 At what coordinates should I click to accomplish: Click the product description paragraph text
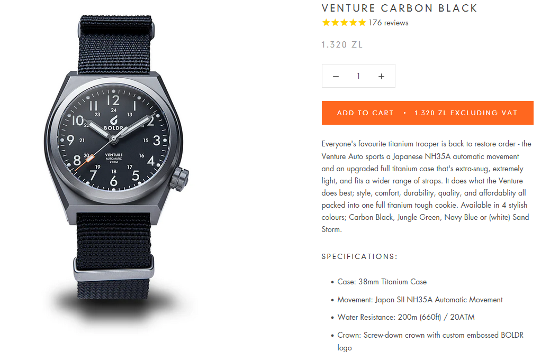pos(427,187)
